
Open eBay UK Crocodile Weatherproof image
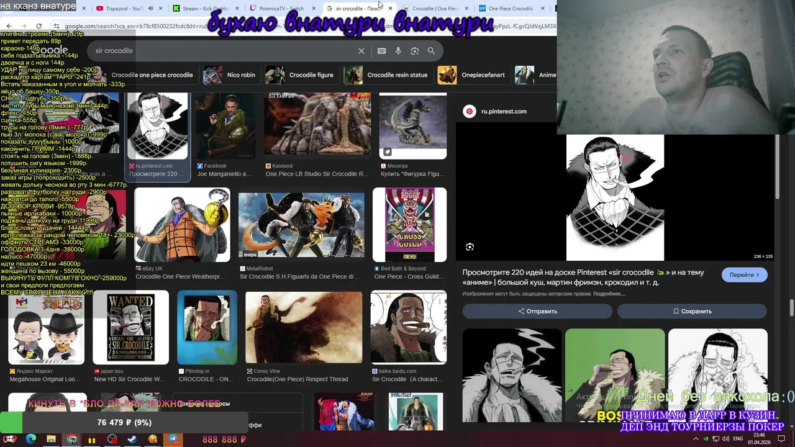click(182, 225)
